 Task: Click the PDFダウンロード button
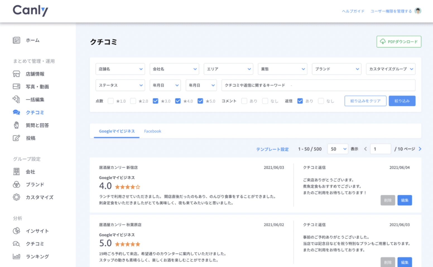pos(399,42)
